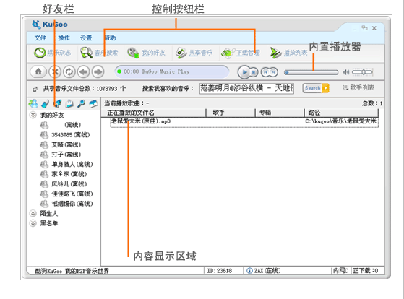Open 音乐搜索 music search
404x299 pixels.
99,53
